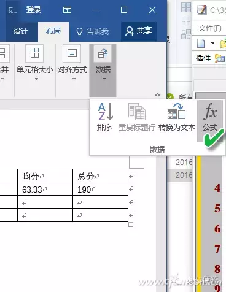Click the table resize handle square

click(131, 225)
